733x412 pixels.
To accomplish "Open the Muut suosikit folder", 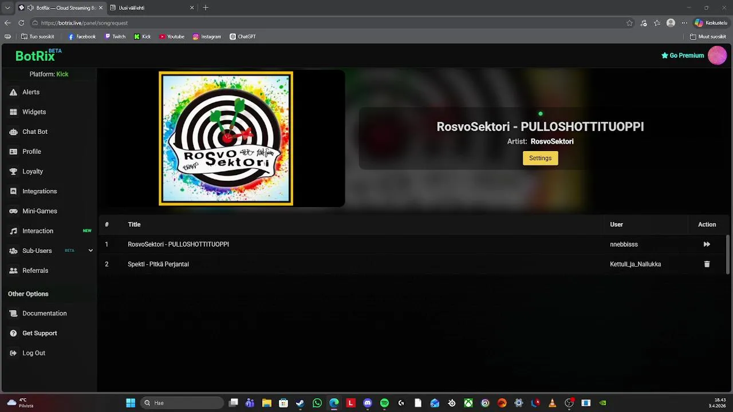I will pos(708,37).
